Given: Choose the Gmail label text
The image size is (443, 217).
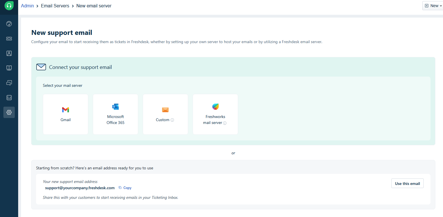Looking at the screenshot, I should (66, 120).
